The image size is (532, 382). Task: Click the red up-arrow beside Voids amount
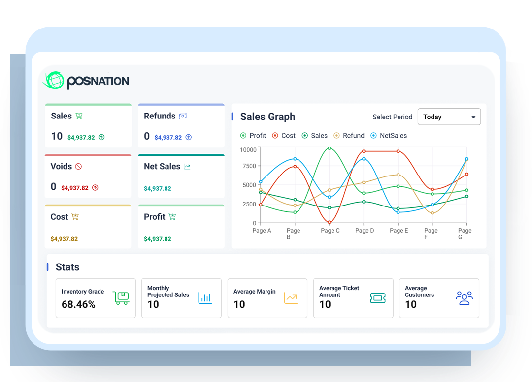click(x=96, y=188)
